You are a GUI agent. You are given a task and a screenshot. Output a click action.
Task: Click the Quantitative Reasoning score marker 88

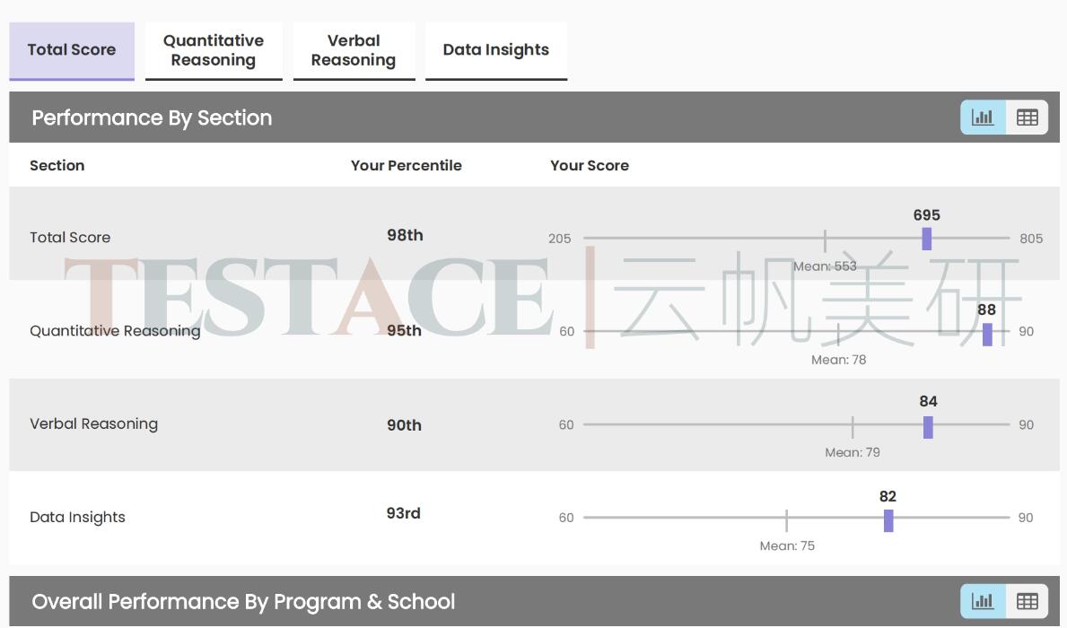[x=987, y=334]
